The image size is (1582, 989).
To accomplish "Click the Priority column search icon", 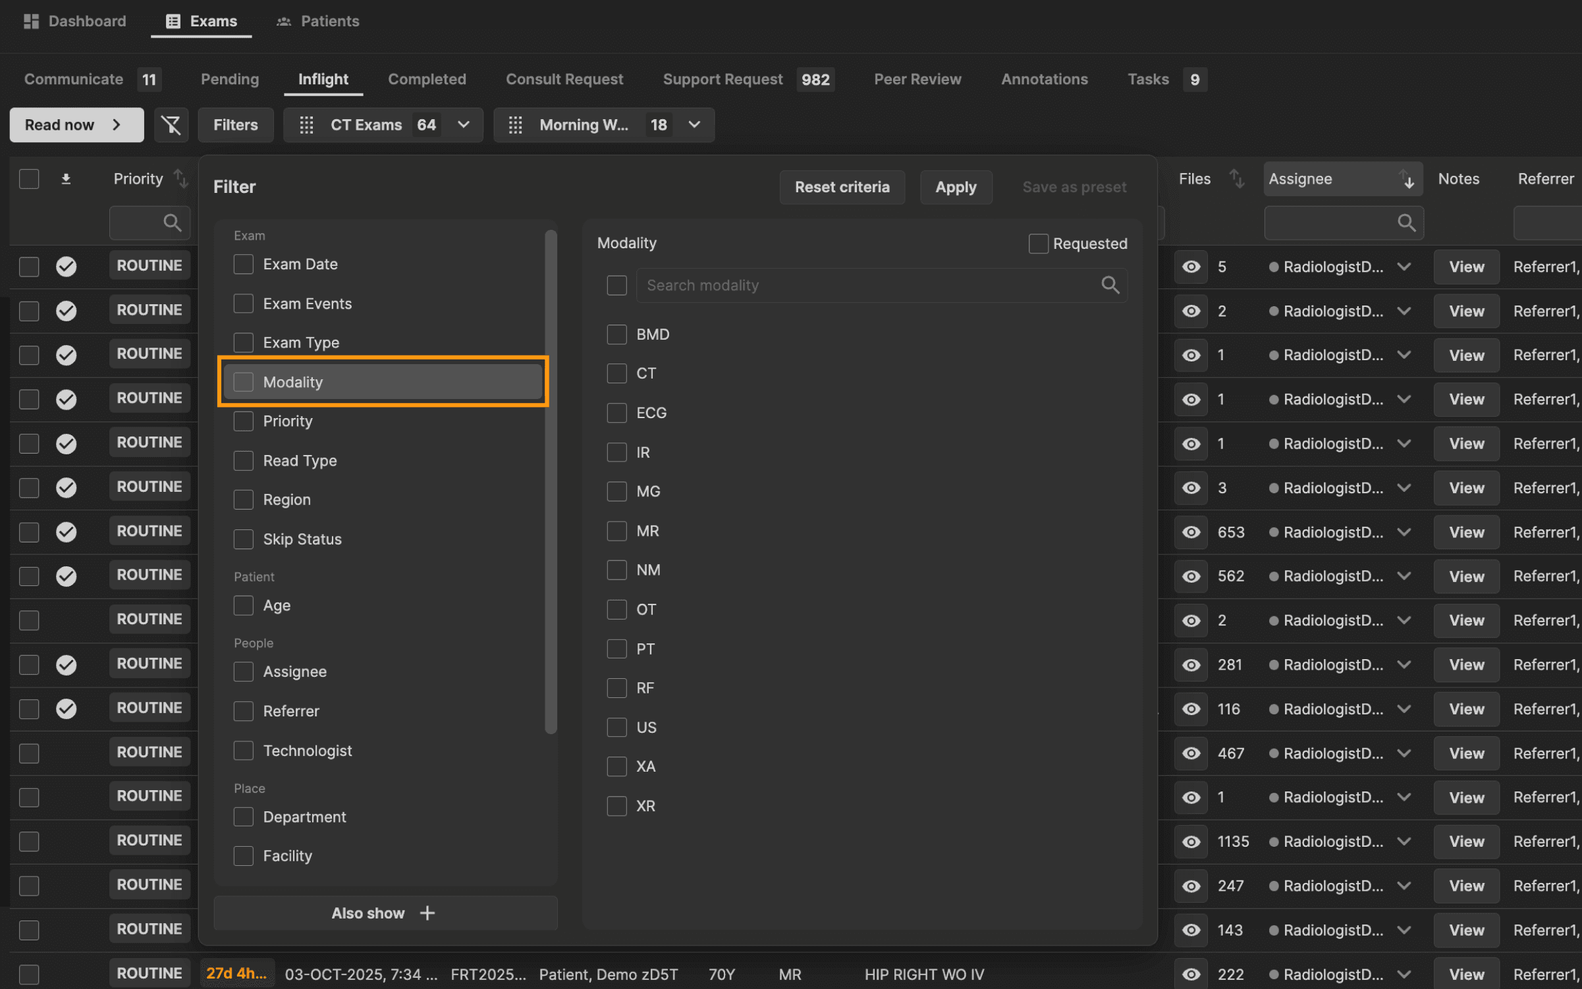I will click(172, 223).
